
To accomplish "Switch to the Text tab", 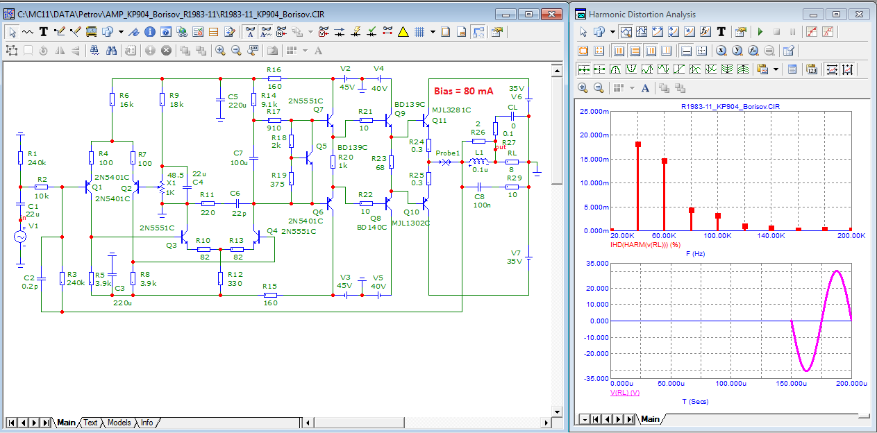I will [90, 423].
